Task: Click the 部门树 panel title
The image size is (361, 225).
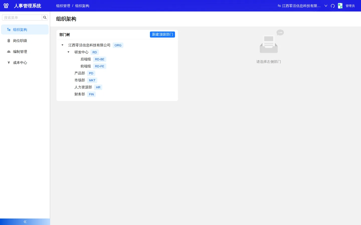Action: tap(65, 35)
